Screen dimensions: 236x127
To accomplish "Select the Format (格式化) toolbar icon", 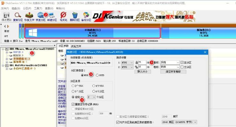I will tap(63, 17).
